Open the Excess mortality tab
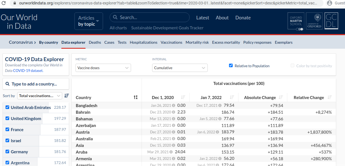The image size is (345, 166). pos(226,42)
